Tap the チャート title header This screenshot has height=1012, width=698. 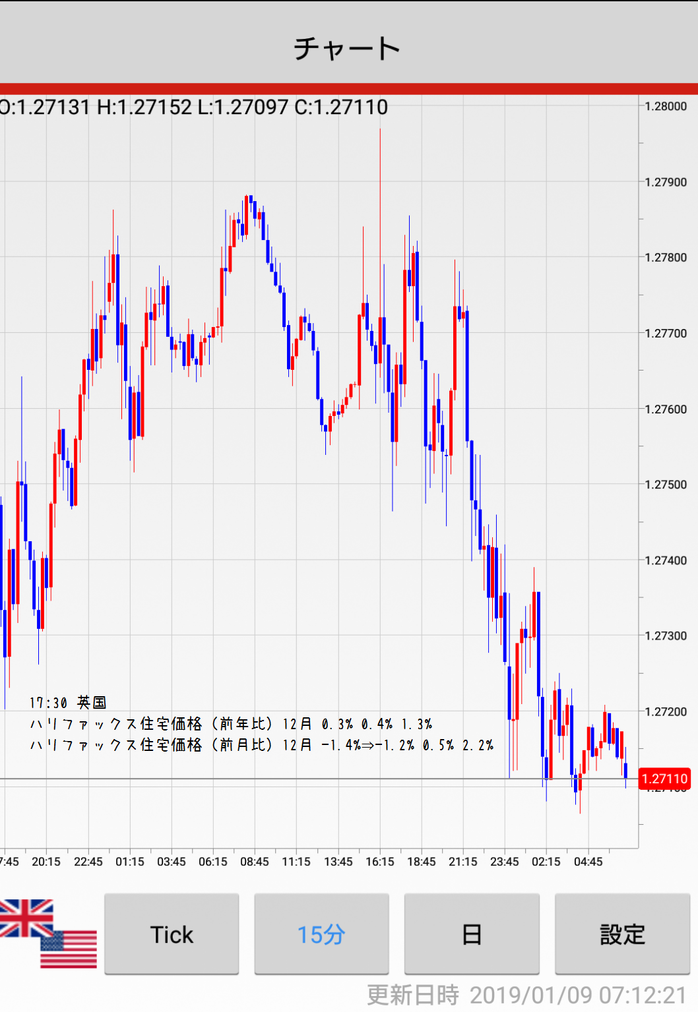(348, 48)
